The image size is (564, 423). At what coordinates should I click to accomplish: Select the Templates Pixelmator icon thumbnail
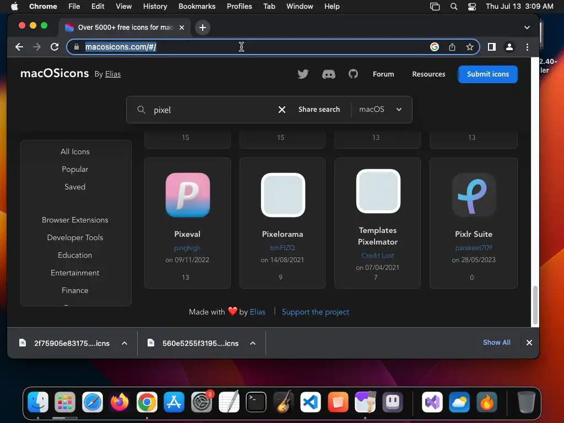tap(378, 191)
